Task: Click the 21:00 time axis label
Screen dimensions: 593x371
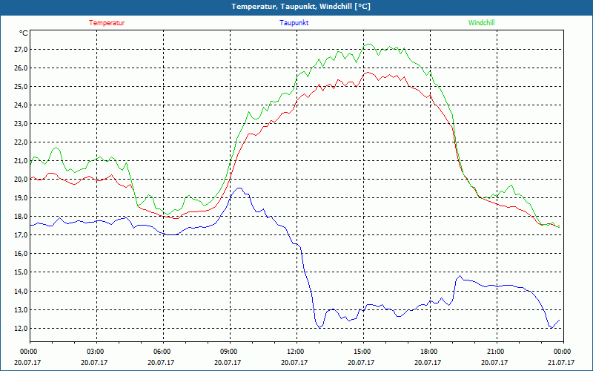Action: pos(494,352)
